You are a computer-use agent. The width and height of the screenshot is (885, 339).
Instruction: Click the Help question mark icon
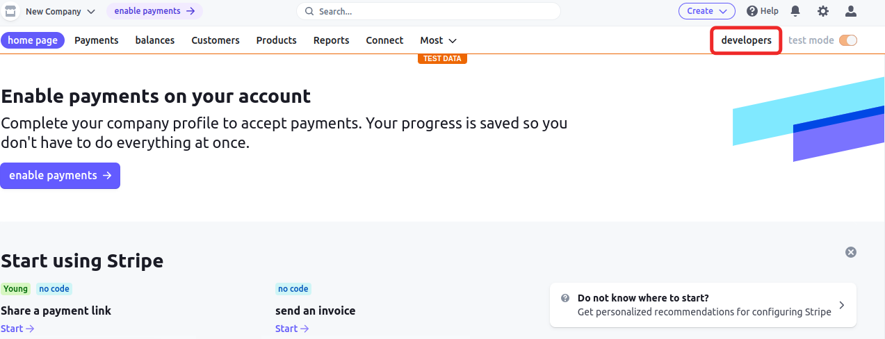coord(752,11)
